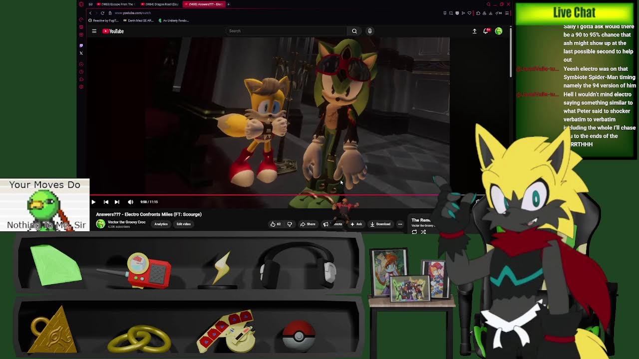Viewport: 639px width, 359px height.
Task: Open YouTube notifications bell
Action: point(486,31)
